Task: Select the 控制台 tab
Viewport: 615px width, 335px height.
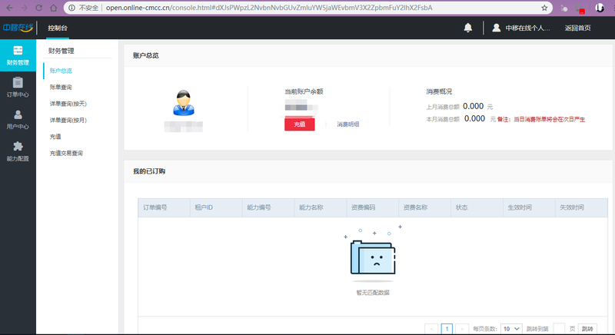Action: coord(57,28)
